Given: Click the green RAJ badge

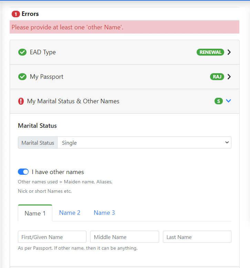Looking at the screenshot, I should [x=217, y=77].
